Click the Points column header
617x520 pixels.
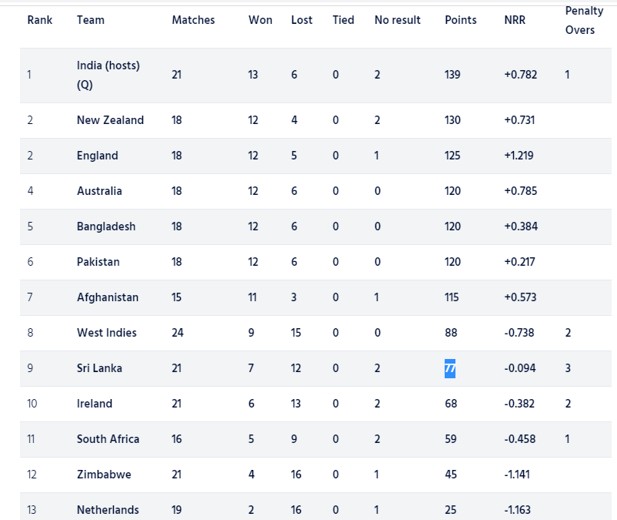[x=460, y=20]
